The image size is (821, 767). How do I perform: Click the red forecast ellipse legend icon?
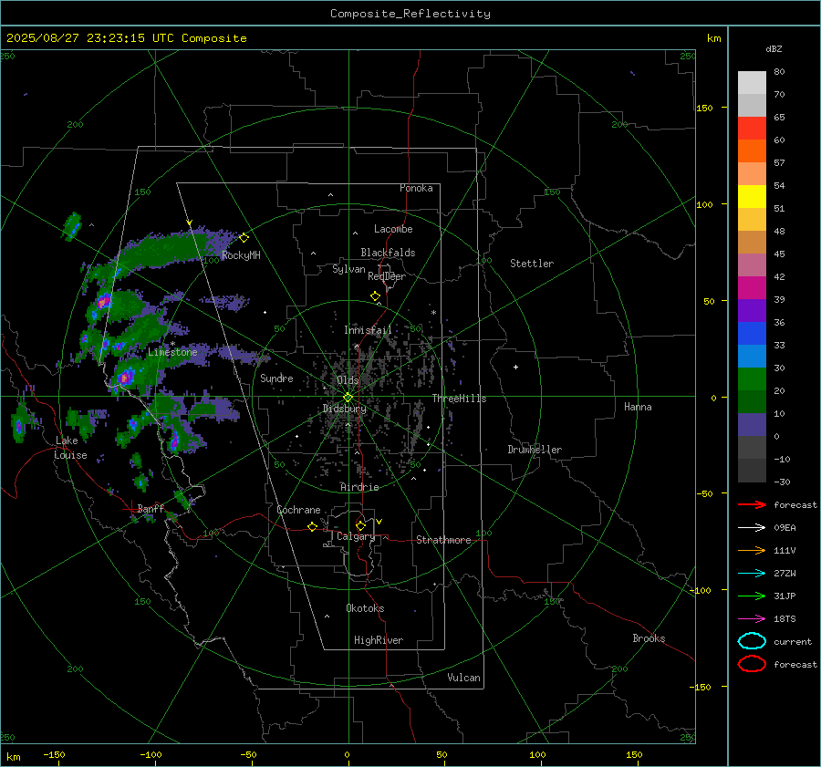[752, 664]
